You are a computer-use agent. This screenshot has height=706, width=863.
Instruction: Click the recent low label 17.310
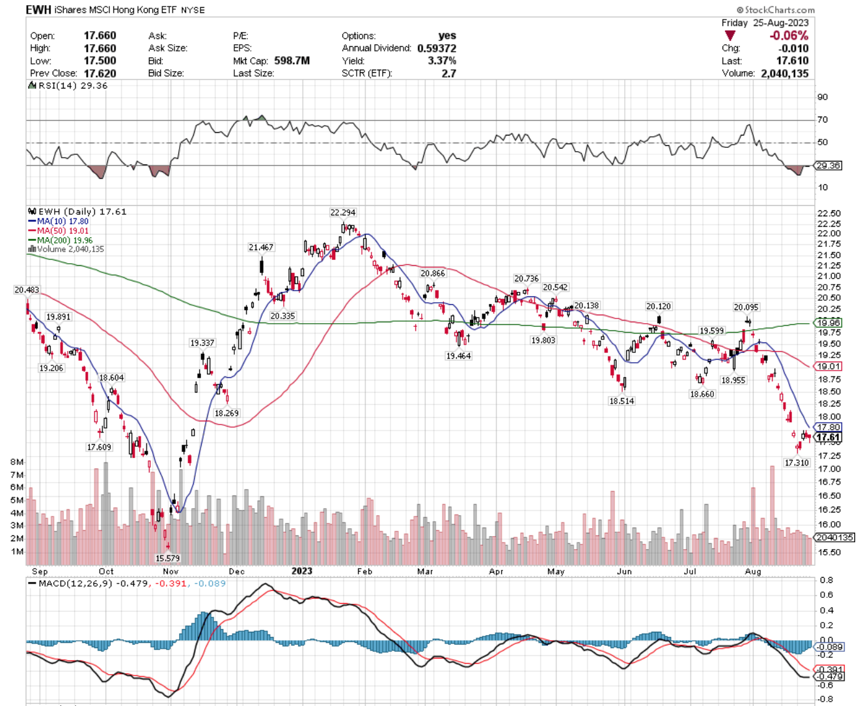pos(797,463)
